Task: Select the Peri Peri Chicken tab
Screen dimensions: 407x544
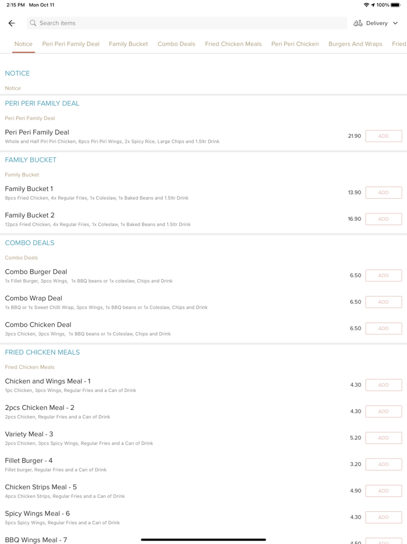Action: [x=295, y=44]
